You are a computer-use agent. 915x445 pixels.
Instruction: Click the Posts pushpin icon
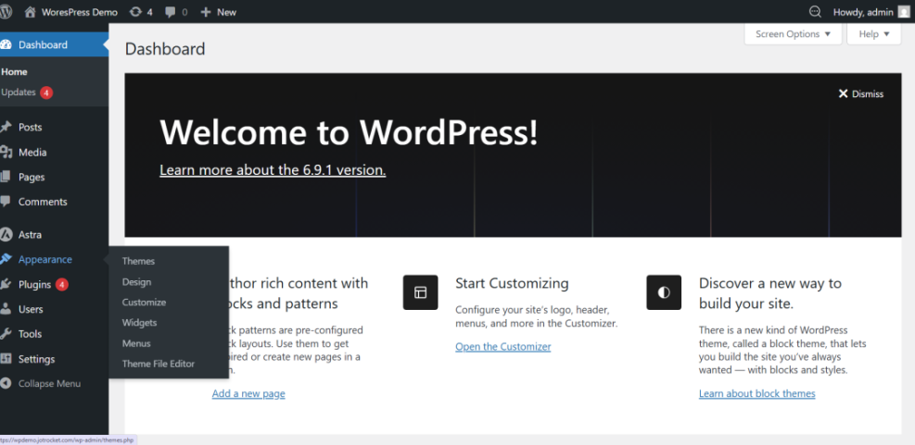click(6, 127)
